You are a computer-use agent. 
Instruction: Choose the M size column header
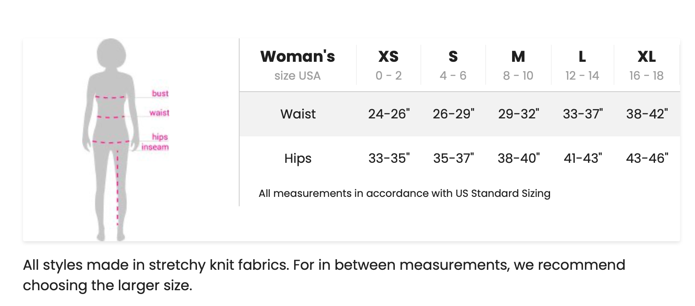click(x=518, y=57)
